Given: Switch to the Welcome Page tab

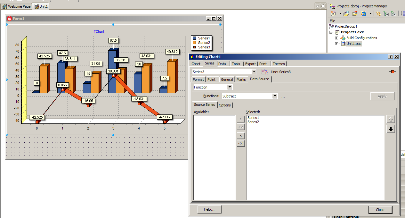Looking at the screenshot, I should click(17, 6).
